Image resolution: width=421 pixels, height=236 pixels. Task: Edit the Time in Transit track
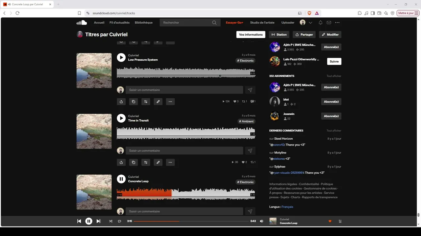[x=158, y=162]
